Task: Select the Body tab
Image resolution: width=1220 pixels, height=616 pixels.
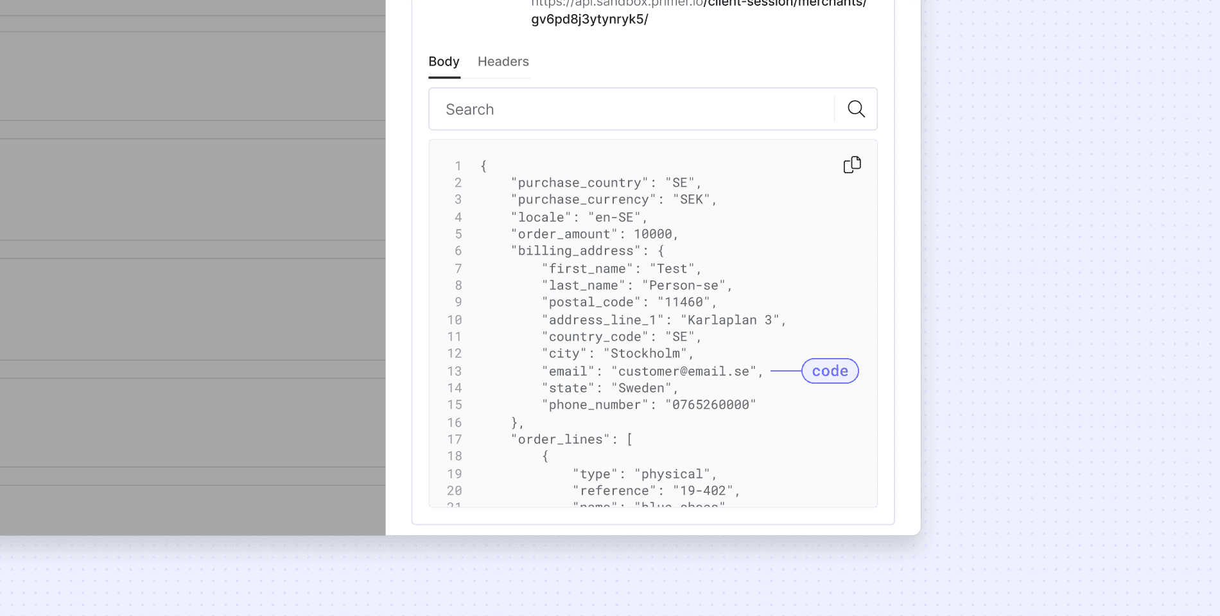Action: 444,62
